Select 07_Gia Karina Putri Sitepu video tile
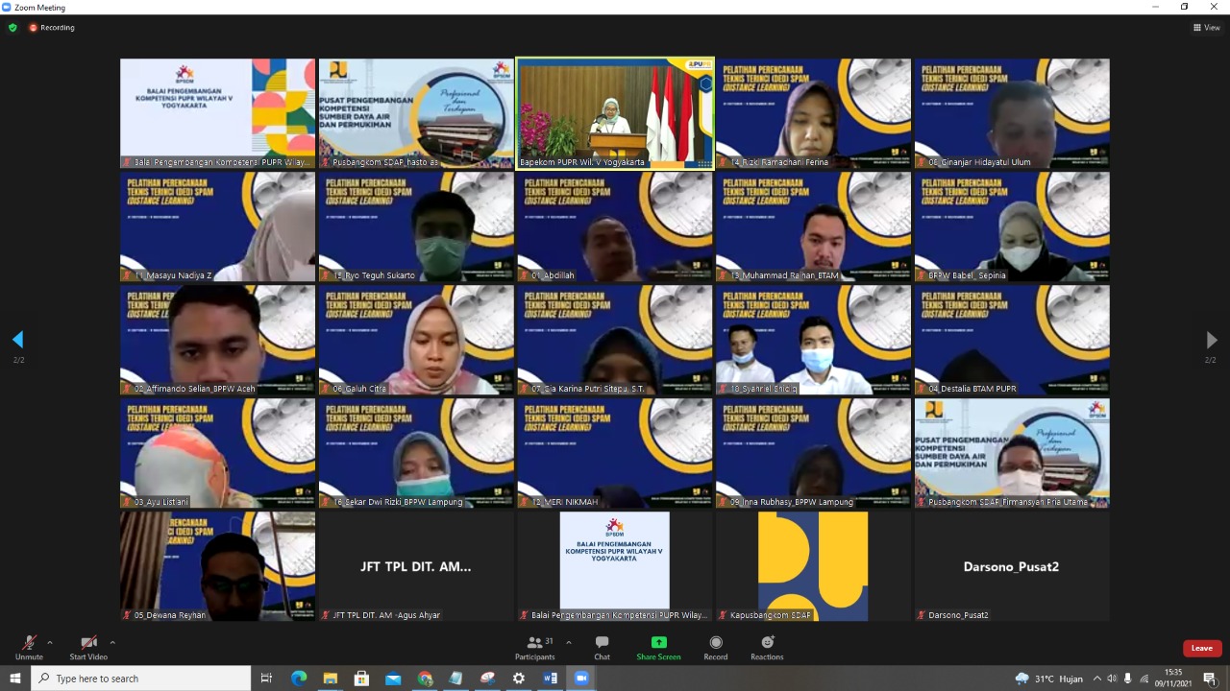 click(x=615, y=340)
